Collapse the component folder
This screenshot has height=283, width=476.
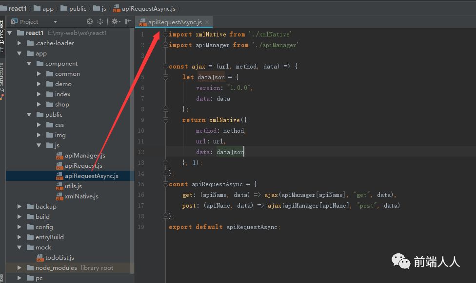click(x=28, y=63)
